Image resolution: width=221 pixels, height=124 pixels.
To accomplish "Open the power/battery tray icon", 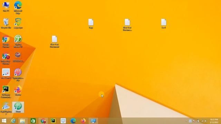I will click(x=198, y=121).
